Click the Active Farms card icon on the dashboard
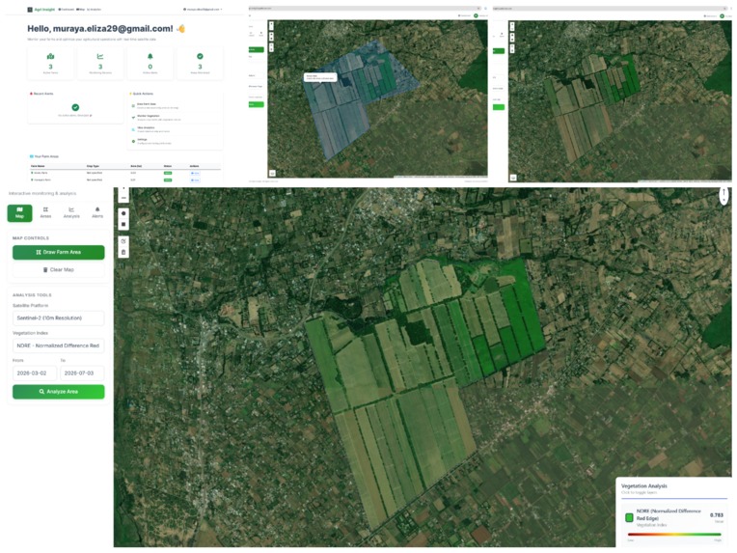The image size is (737, 553). [x=51, y=56]
